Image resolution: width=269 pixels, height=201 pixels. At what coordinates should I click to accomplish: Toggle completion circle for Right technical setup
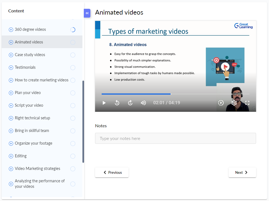(x=73, y=118)
